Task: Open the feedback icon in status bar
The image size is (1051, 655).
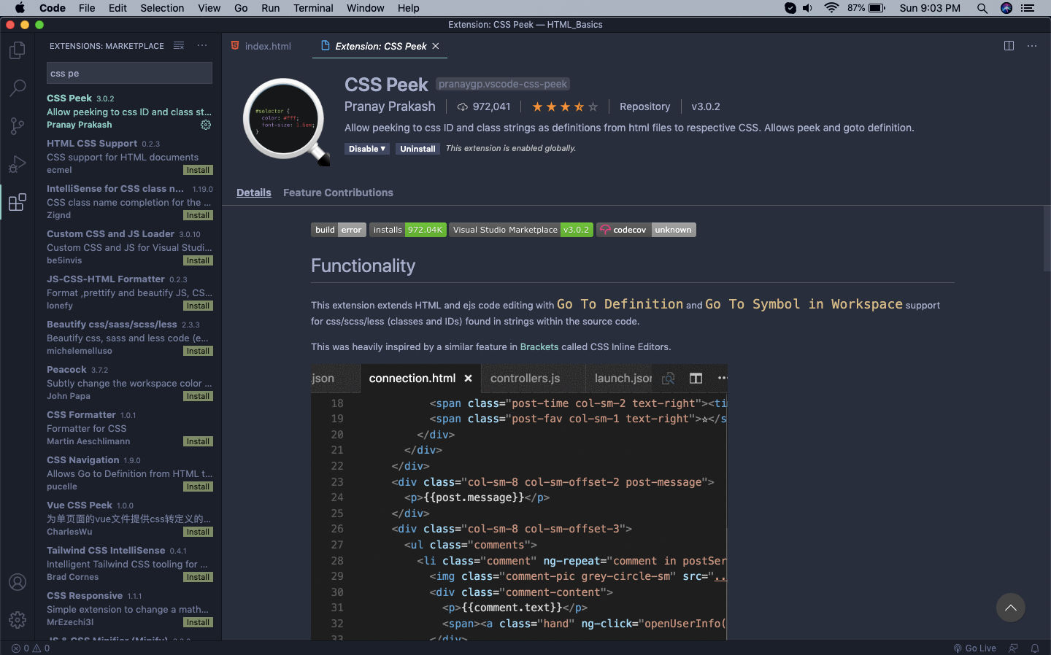Action: click(x=1013, y=648)
